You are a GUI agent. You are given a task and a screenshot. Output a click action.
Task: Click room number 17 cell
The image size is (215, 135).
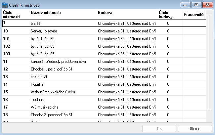(x=16, y=107)
